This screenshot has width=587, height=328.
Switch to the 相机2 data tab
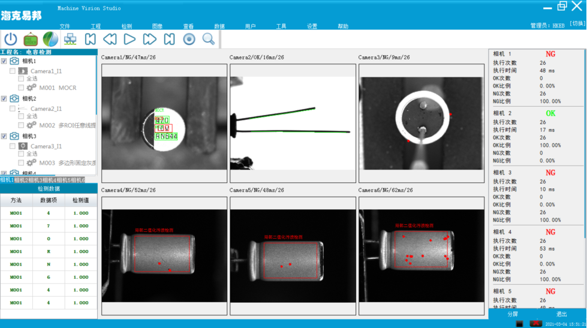pos(21,180)
